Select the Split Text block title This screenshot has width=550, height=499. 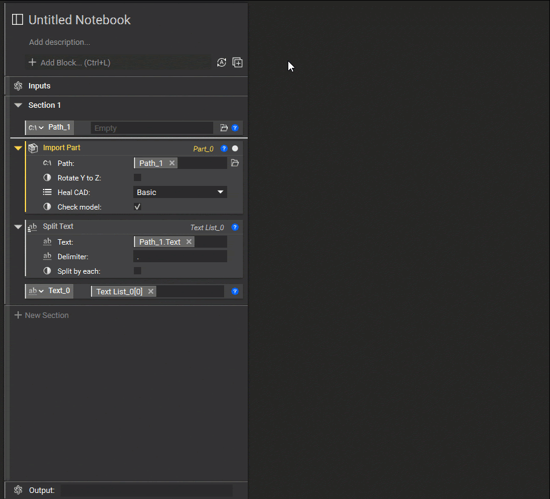click(x=58, y=226)
